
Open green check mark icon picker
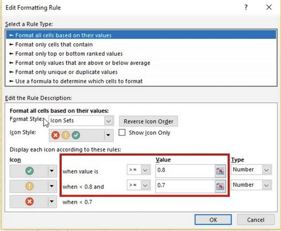pyautogui.click(x=52, y=171)
